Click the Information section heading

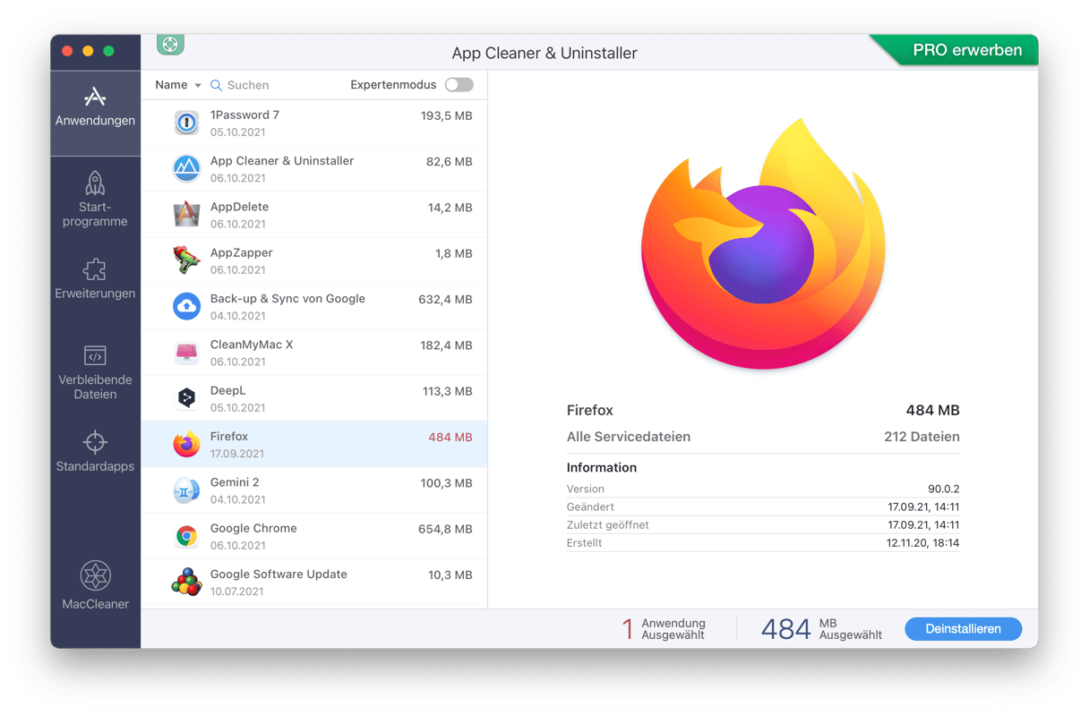click(x=602, y=468)
